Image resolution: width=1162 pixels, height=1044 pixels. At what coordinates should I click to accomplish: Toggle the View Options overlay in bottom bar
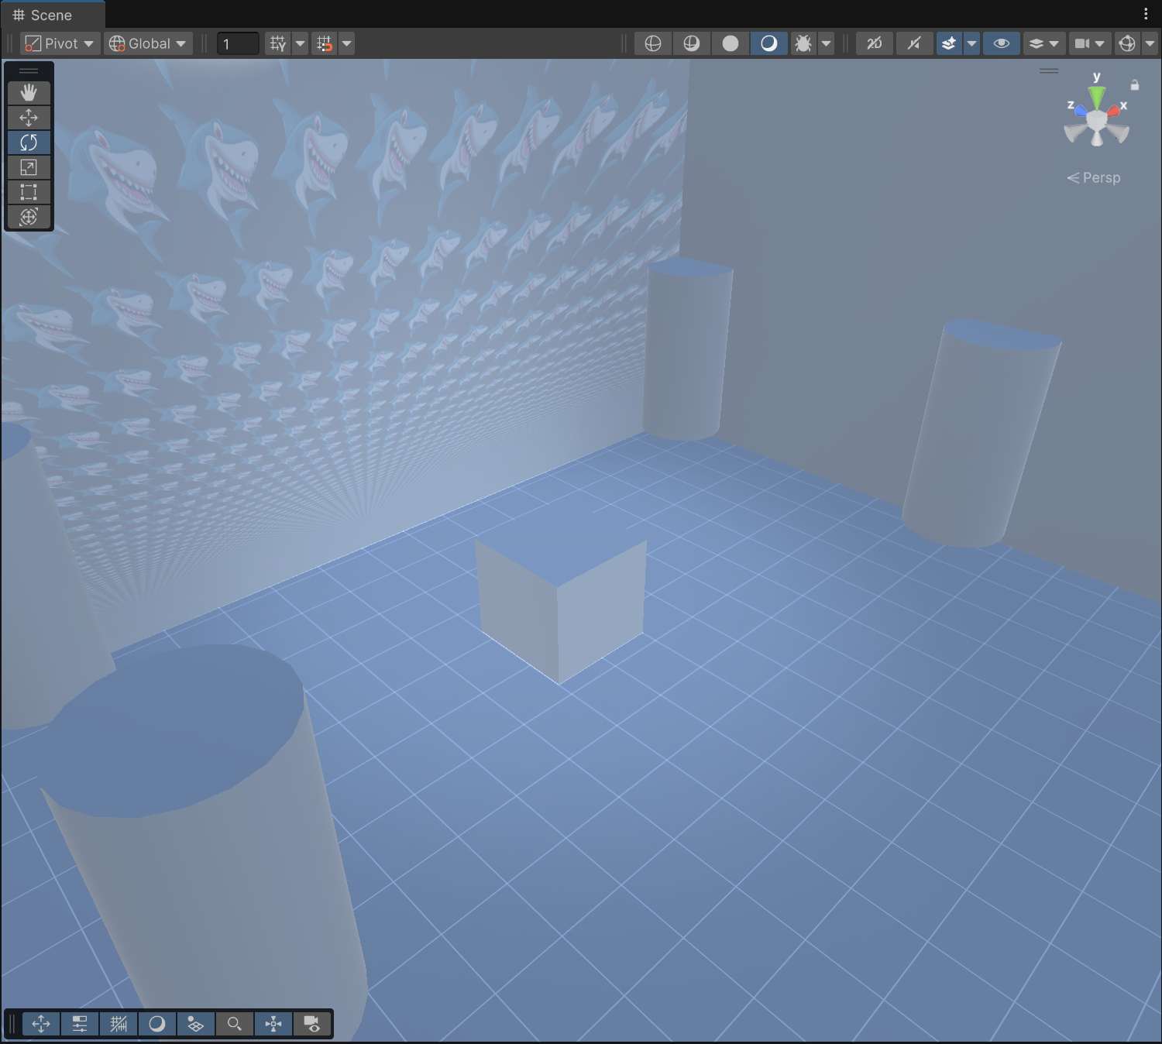click(x=196, y=1024)
